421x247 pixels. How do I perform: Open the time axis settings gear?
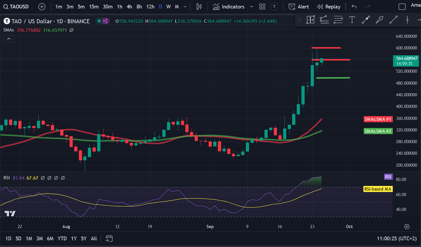(407, 227)
